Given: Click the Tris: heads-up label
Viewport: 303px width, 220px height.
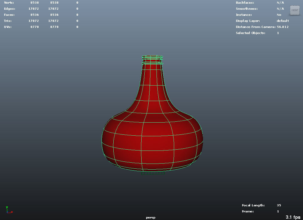Looking at the screenshot, I should 8,21.
